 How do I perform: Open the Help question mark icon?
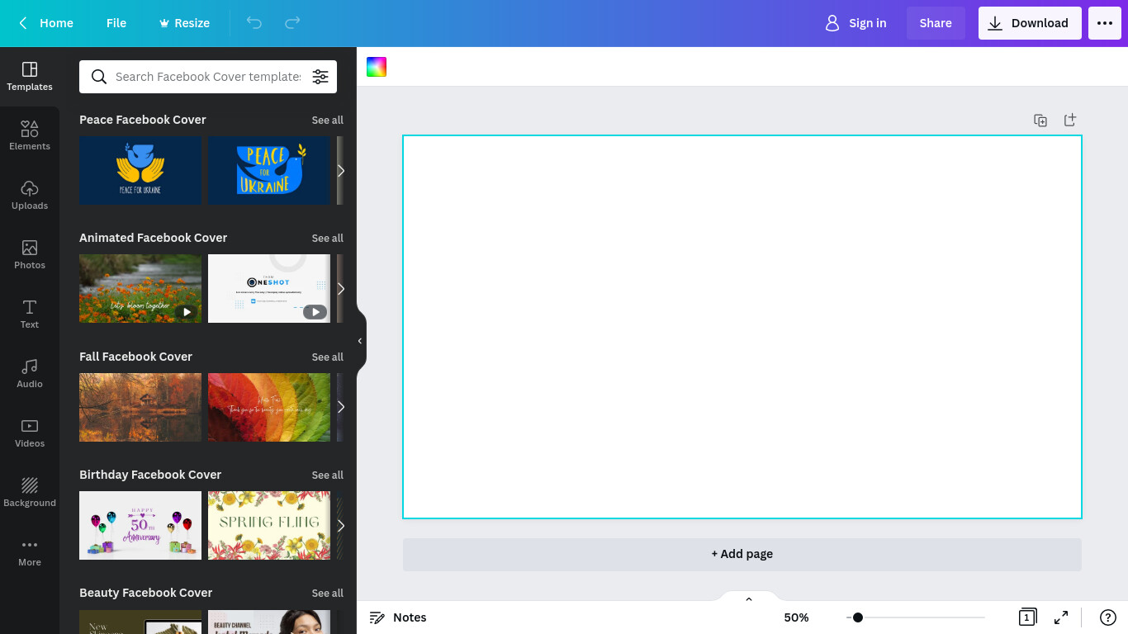[1108, 617]
